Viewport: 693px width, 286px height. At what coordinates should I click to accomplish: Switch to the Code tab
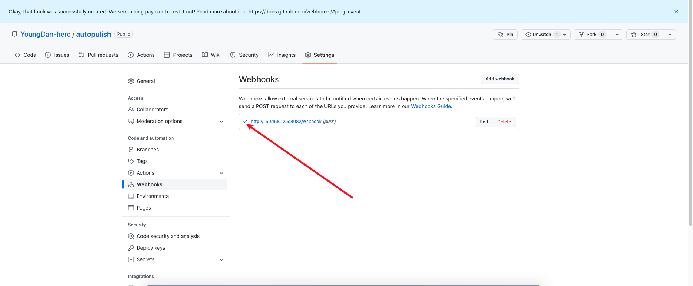click(25, 55)
